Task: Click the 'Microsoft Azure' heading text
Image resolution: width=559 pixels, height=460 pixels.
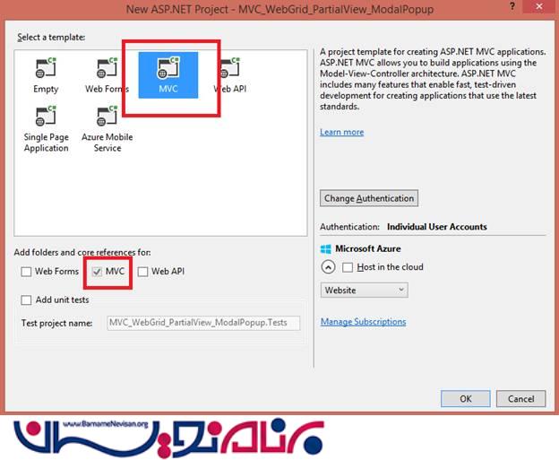Action: [x=368, y=248]
